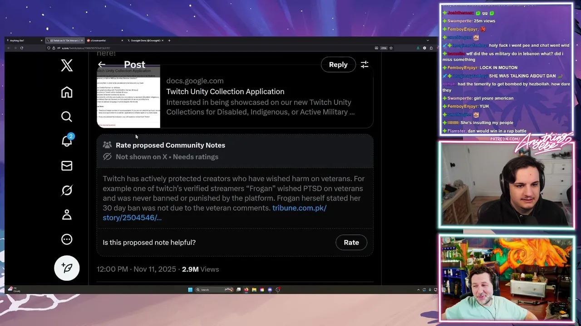Open the Windows Start menu

[x=190, y=290]
